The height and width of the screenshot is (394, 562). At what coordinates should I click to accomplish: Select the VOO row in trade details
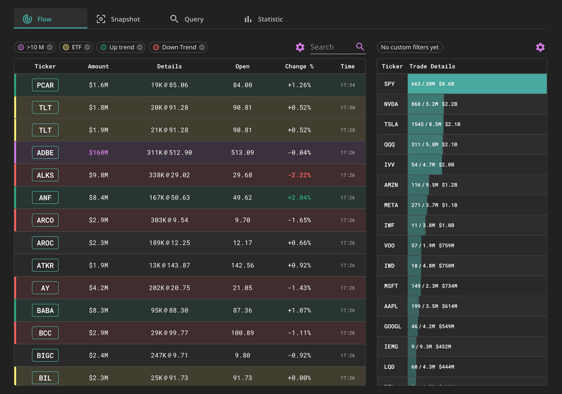462,245
